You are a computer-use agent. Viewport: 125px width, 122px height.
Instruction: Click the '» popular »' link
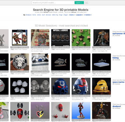[79, 15]
